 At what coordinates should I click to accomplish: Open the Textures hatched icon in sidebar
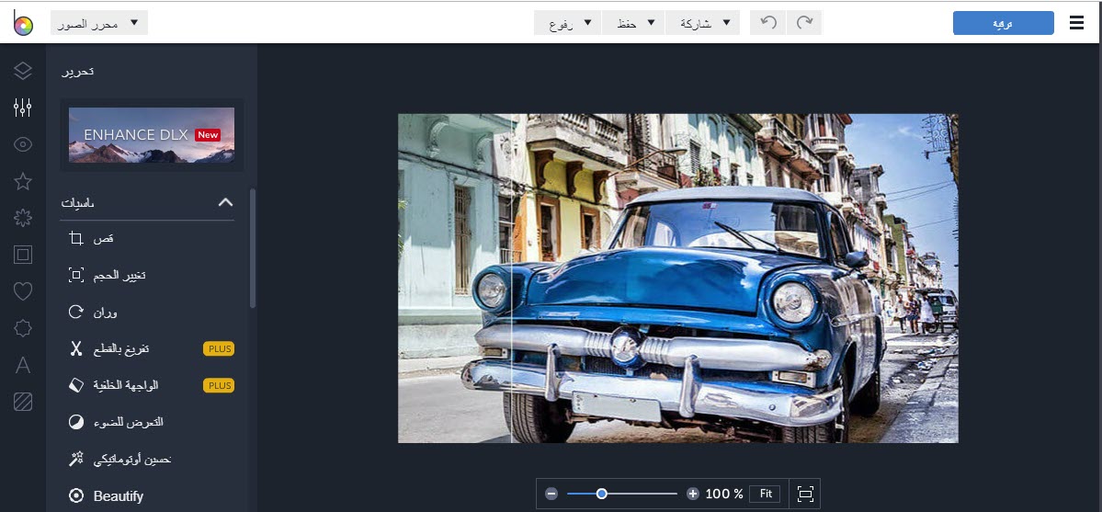click(x=23, y=402)
